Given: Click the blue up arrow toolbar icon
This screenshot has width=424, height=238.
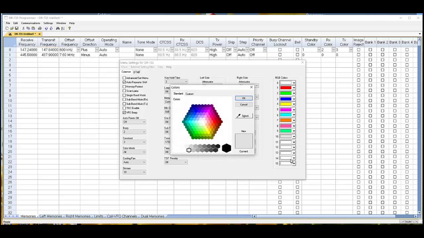Looking at the screenshot, I should [46, 28].
